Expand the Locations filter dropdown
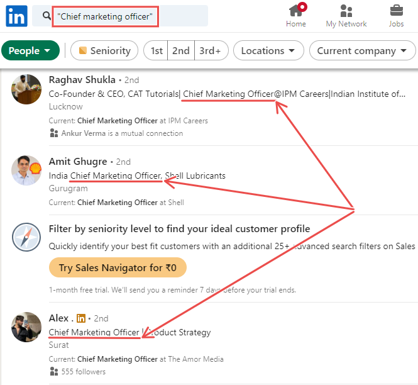The image size is (418, 385). tap(268, 50)
